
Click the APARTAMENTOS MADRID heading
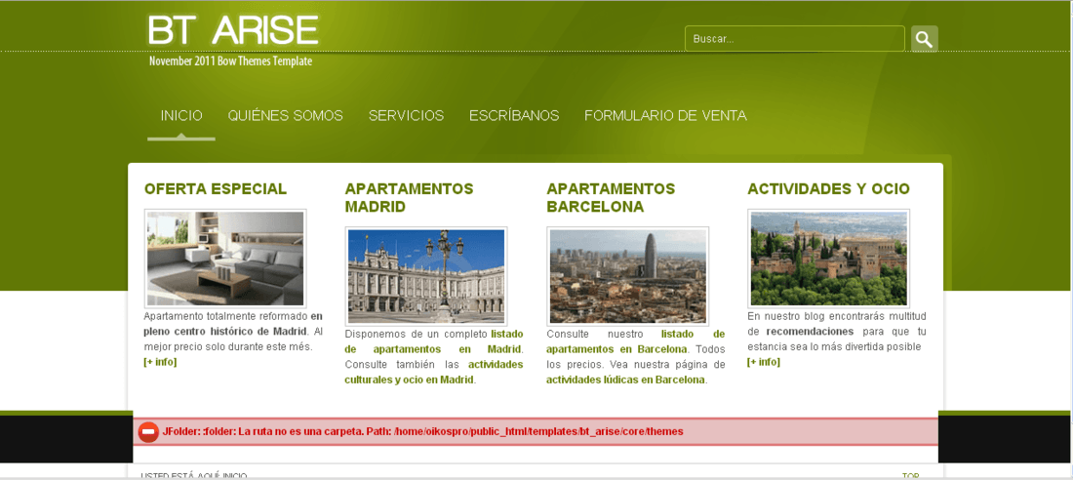click(410, 198)
